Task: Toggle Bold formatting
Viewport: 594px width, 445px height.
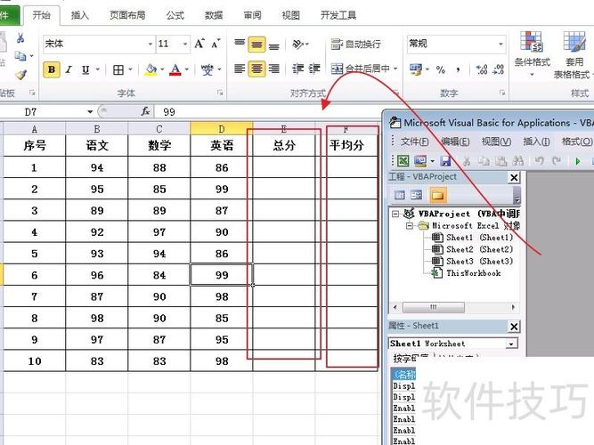Action: 52,69
